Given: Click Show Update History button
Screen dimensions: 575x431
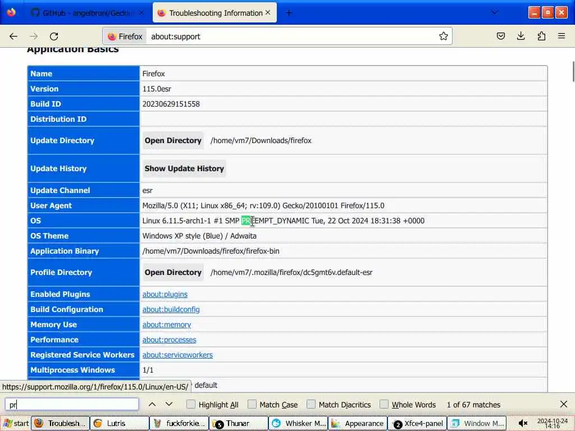Looking at the screenshot, I should pos(184,168).
